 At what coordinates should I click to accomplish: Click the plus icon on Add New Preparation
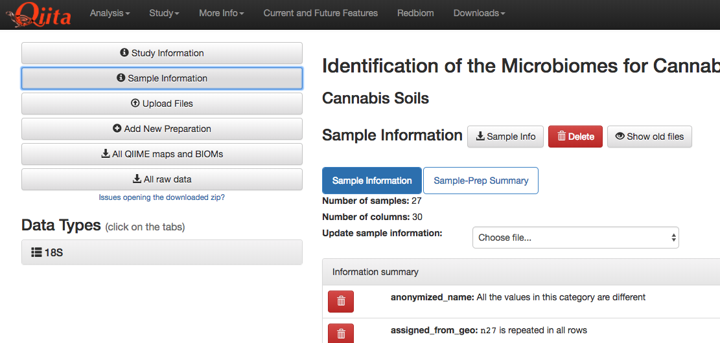pos(117,129)
